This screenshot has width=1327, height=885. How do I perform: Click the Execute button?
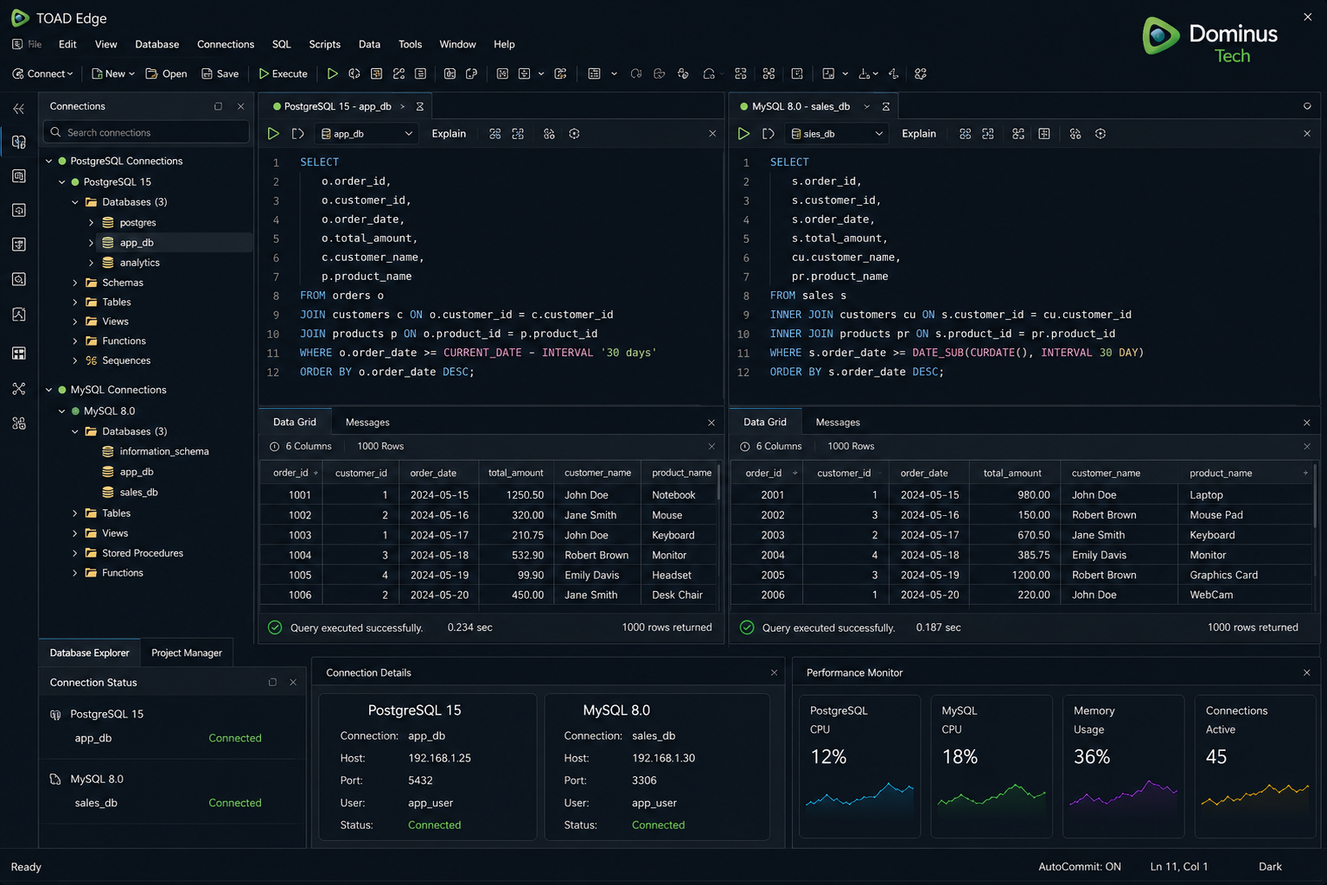(x=283, y=73)
